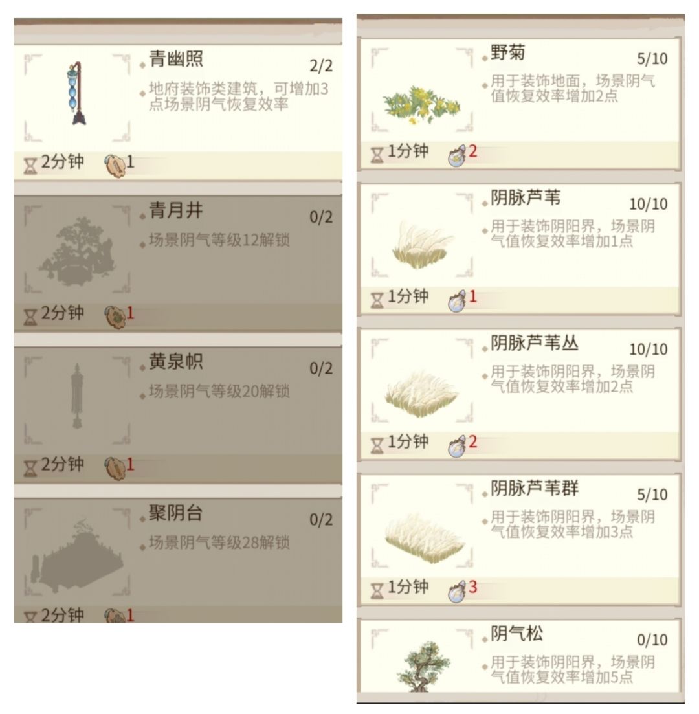Click the stone cost icon under 青幽照
Image resolution: width=699 pixels, height=714 pixels.
115,165
